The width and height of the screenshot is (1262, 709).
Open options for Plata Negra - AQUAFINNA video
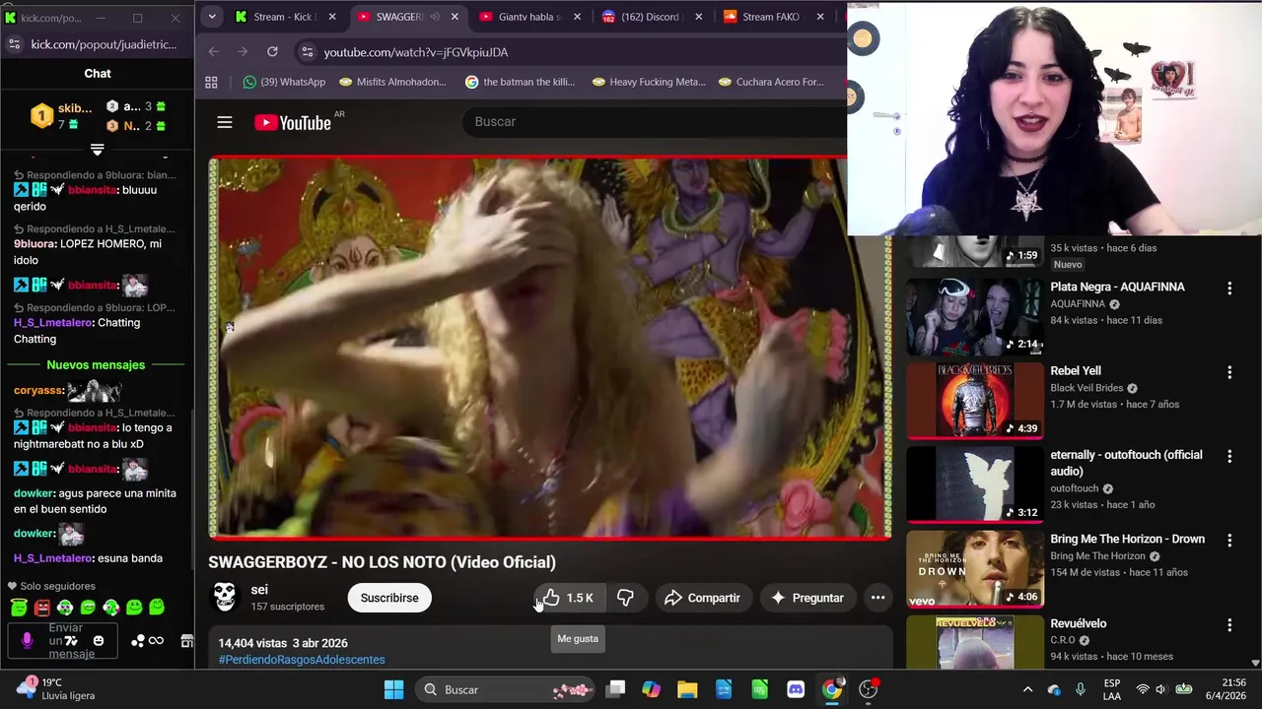[x=1228, y=289]
